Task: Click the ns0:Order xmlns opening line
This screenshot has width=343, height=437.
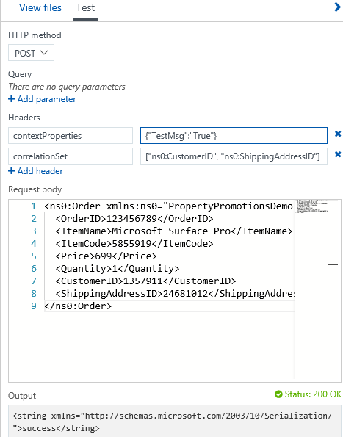Action: 169,206
